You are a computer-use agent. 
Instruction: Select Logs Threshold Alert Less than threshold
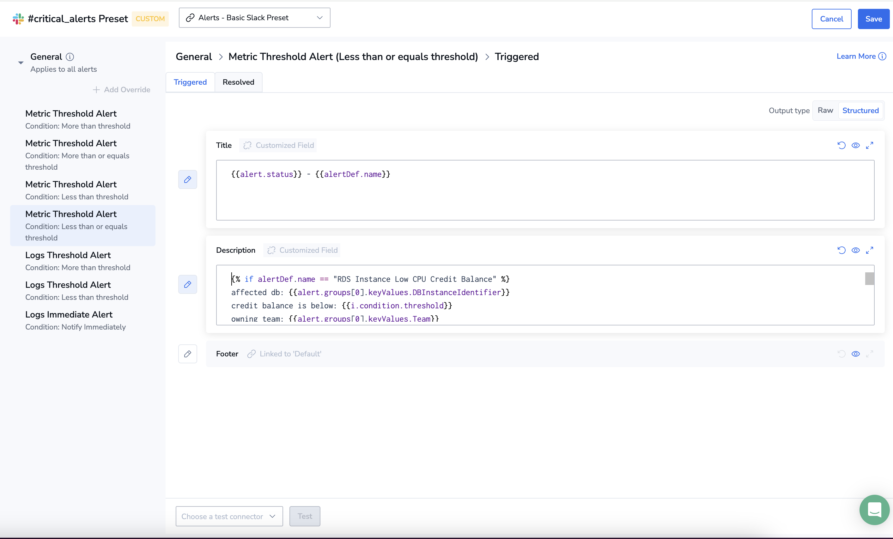[83, 291]
